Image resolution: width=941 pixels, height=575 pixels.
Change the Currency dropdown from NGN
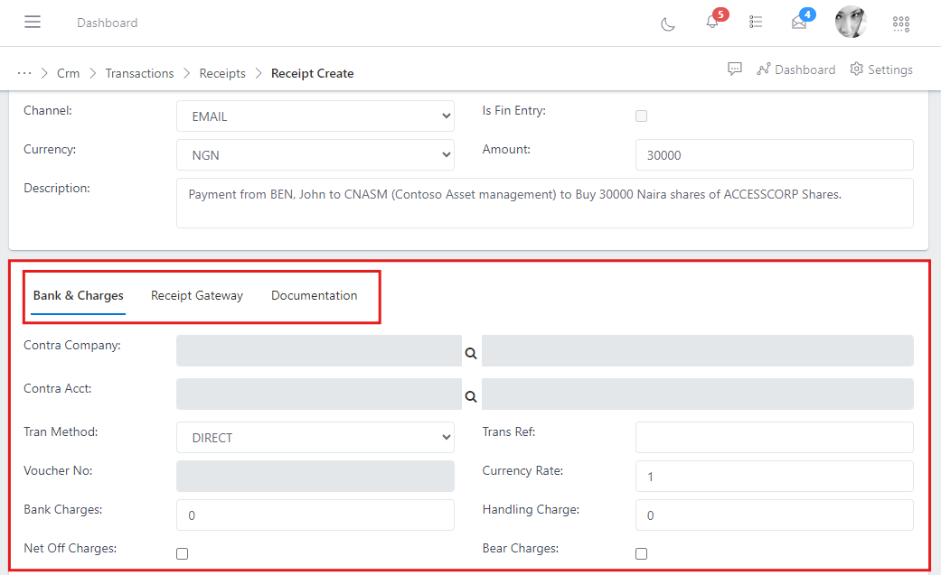click(315, 154)
